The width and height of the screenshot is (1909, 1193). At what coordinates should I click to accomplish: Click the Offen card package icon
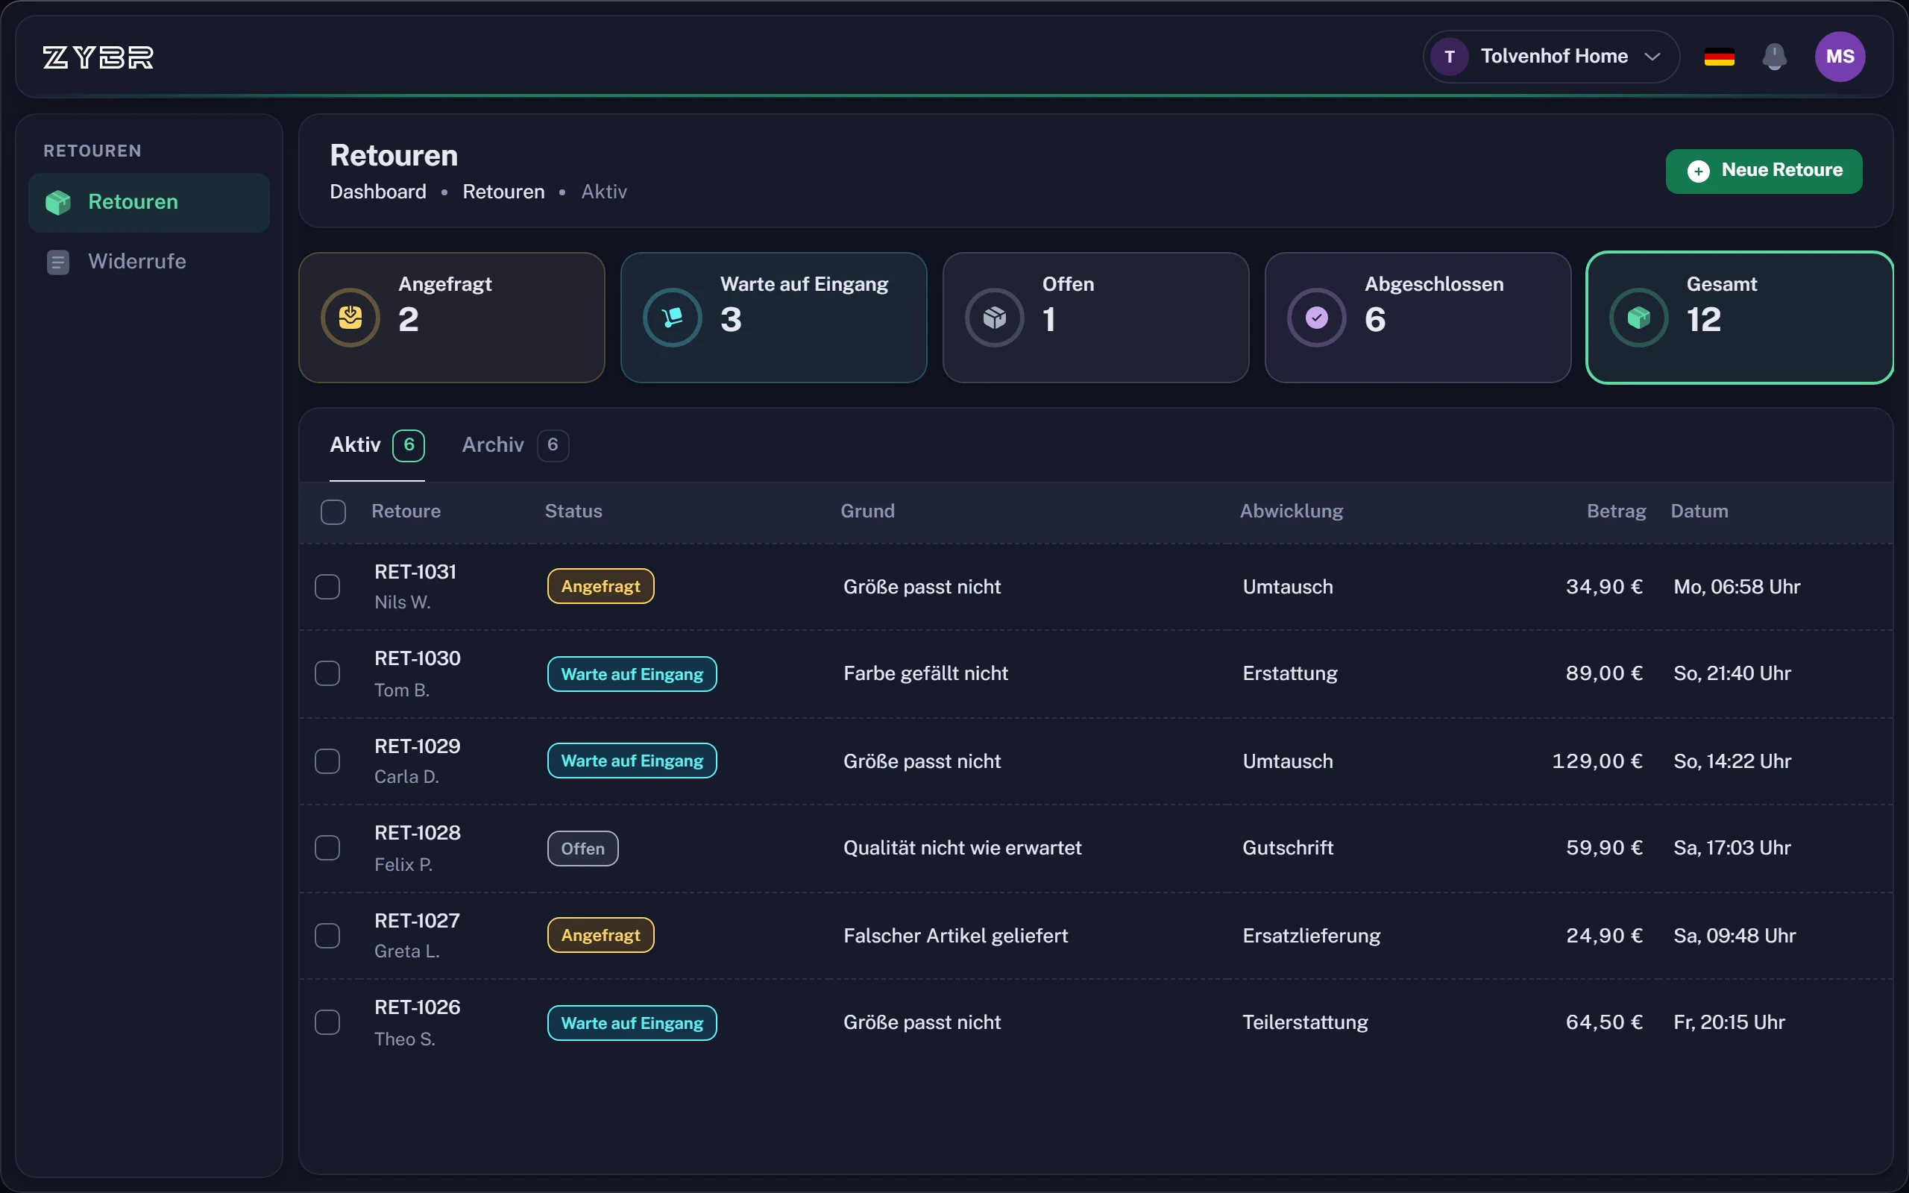995,317
